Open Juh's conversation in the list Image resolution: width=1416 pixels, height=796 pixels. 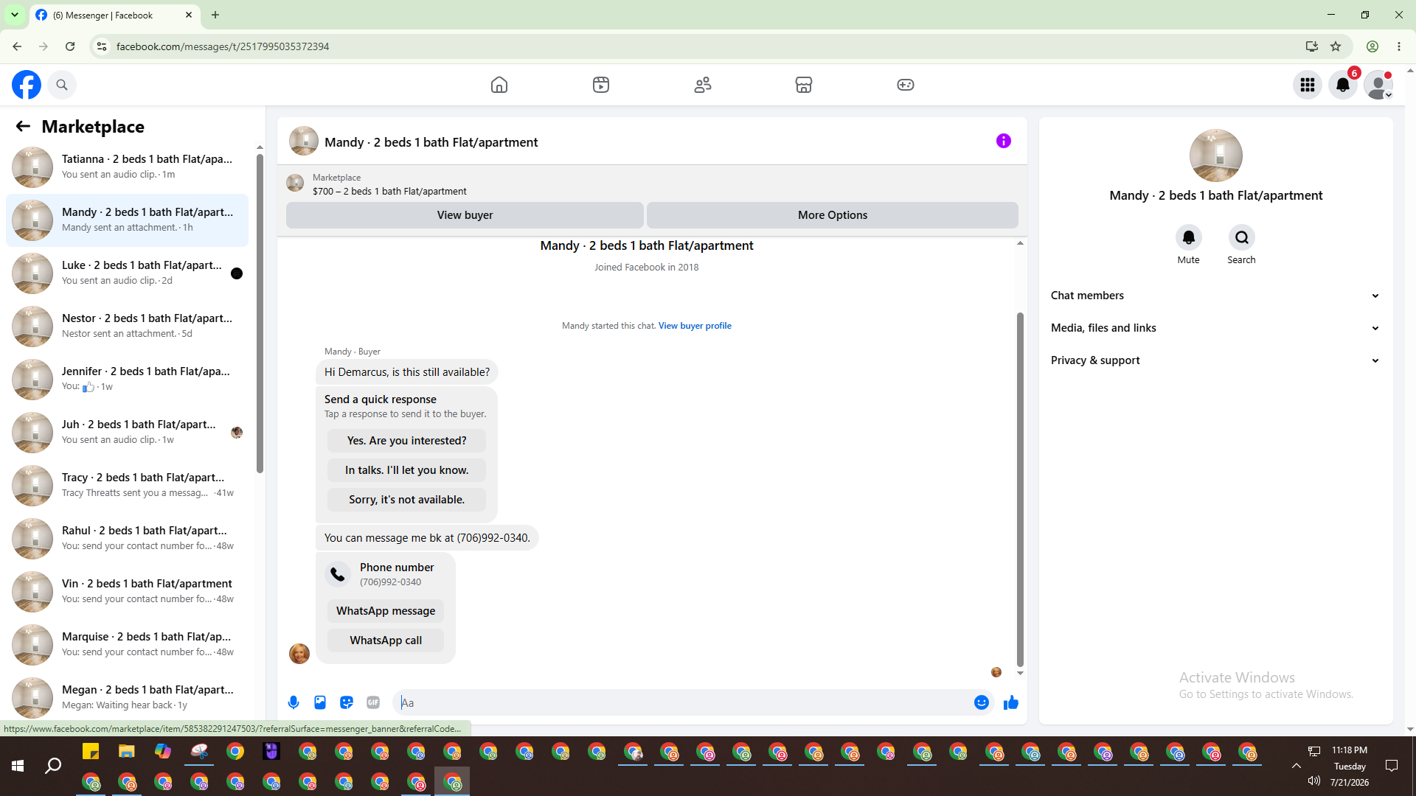[x=127, y=433]
